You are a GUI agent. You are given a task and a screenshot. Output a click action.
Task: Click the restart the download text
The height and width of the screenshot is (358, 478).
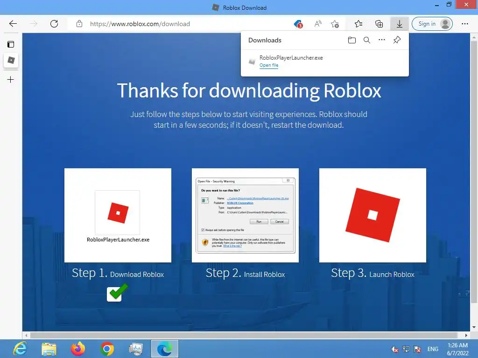307,125
